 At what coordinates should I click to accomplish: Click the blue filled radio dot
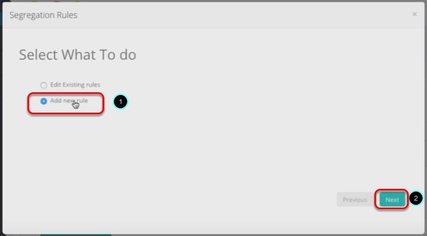tap(44, 101)
